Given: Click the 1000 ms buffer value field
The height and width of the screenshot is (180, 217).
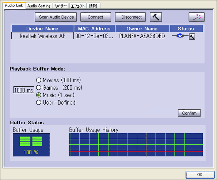Looking at the screenshot, I should coord(24,90).
